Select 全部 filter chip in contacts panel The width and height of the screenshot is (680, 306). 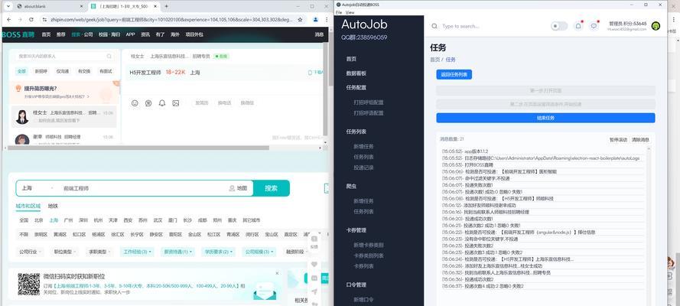[x=21, y=71]
